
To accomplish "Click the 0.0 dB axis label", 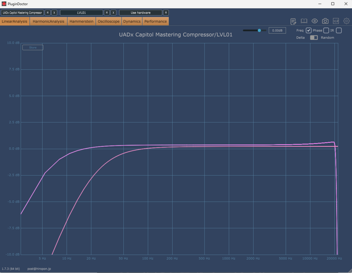I will point(14,149).
